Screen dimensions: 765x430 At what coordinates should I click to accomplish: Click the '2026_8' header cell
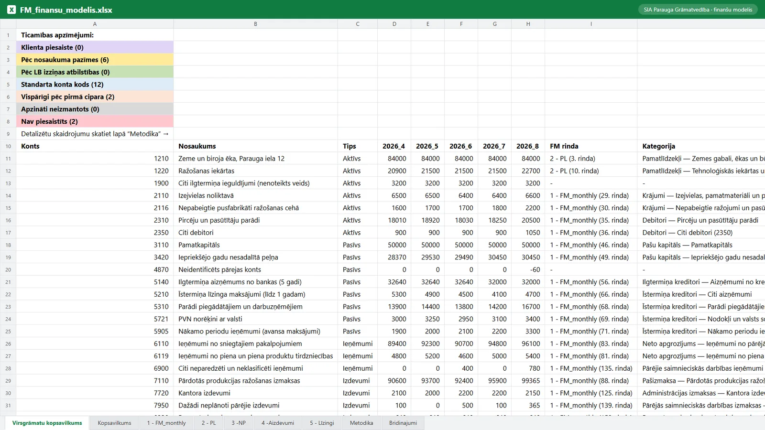[x=528, y=146]
